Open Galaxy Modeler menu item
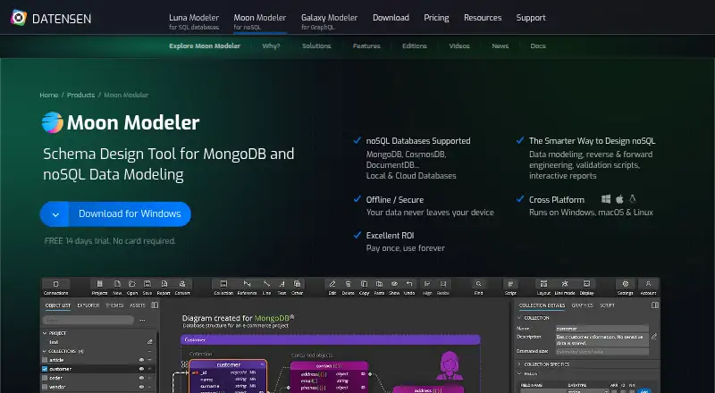Image resolution: width=715 pixels, height=393 pixels. point(329,21)
